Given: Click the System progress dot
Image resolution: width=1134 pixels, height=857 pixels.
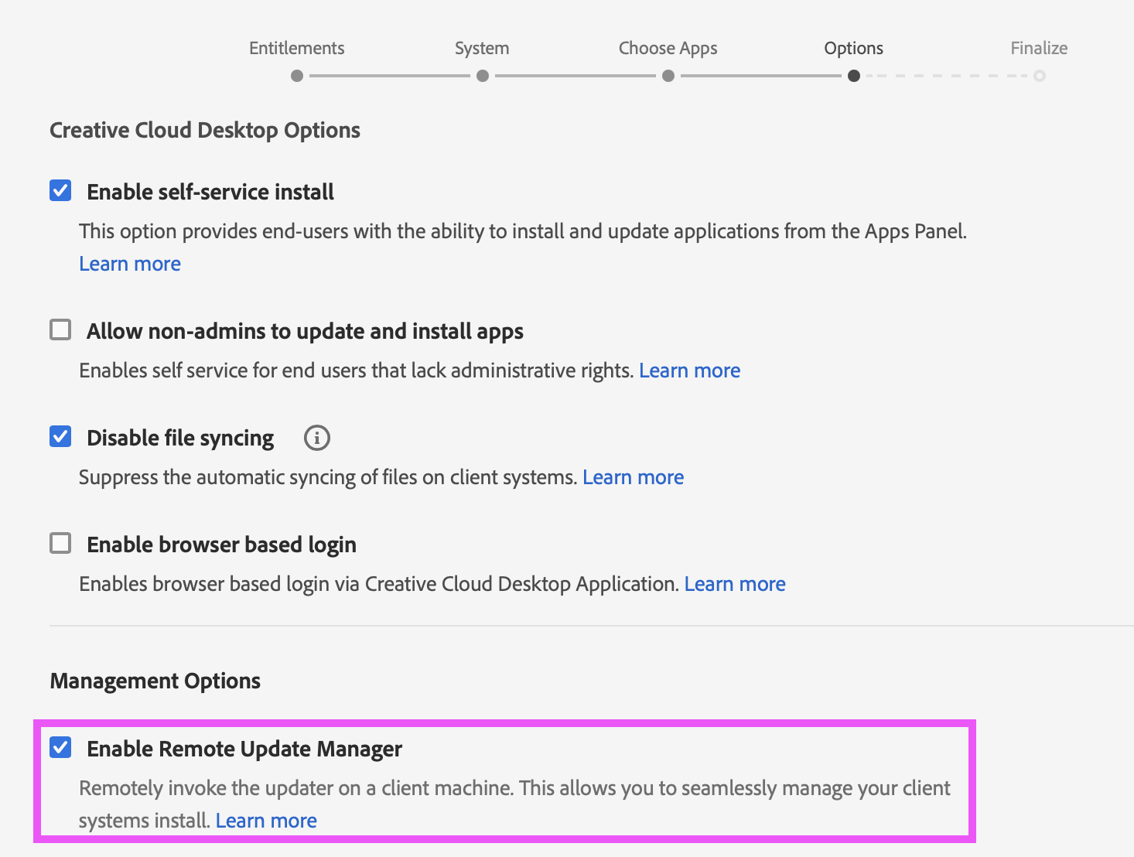Looking at the screenshot, I should click(483, 76).
